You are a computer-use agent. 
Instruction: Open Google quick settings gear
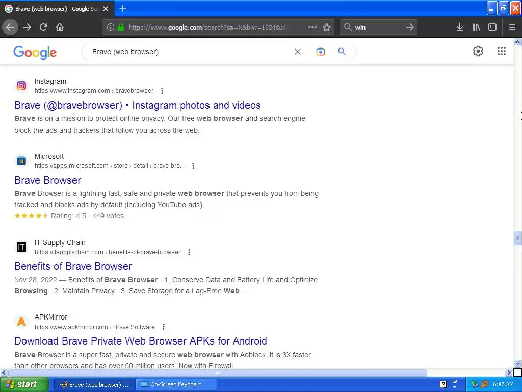pyautogui.click(x=478, y=51)
